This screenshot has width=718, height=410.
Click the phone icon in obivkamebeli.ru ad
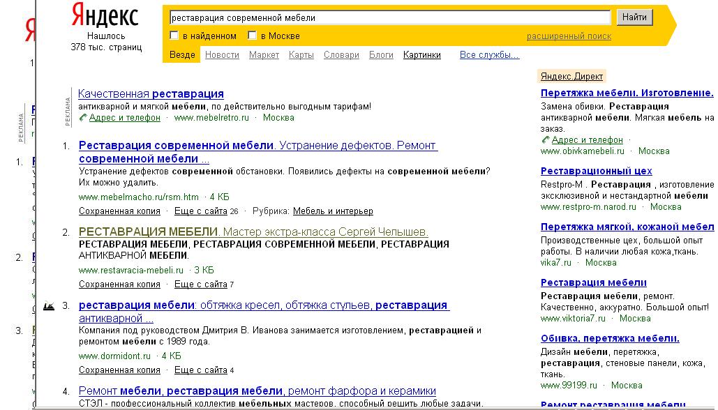[x=546, y=139]
